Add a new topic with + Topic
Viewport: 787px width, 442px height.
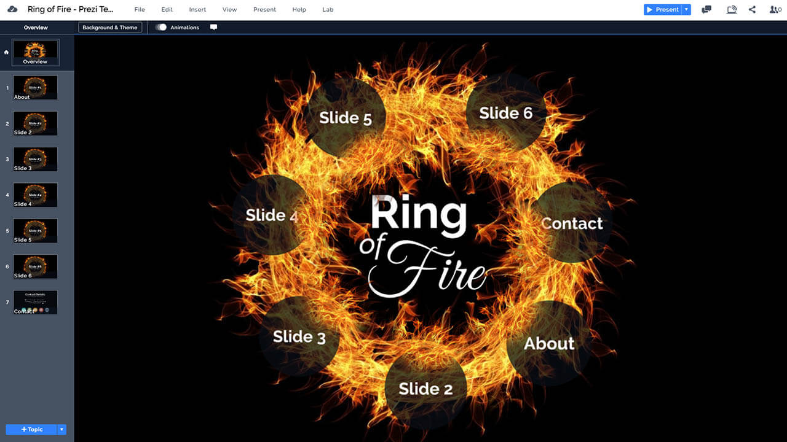(x=31, y=430)
